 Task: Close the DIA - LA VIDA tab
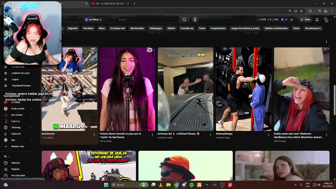128,3
